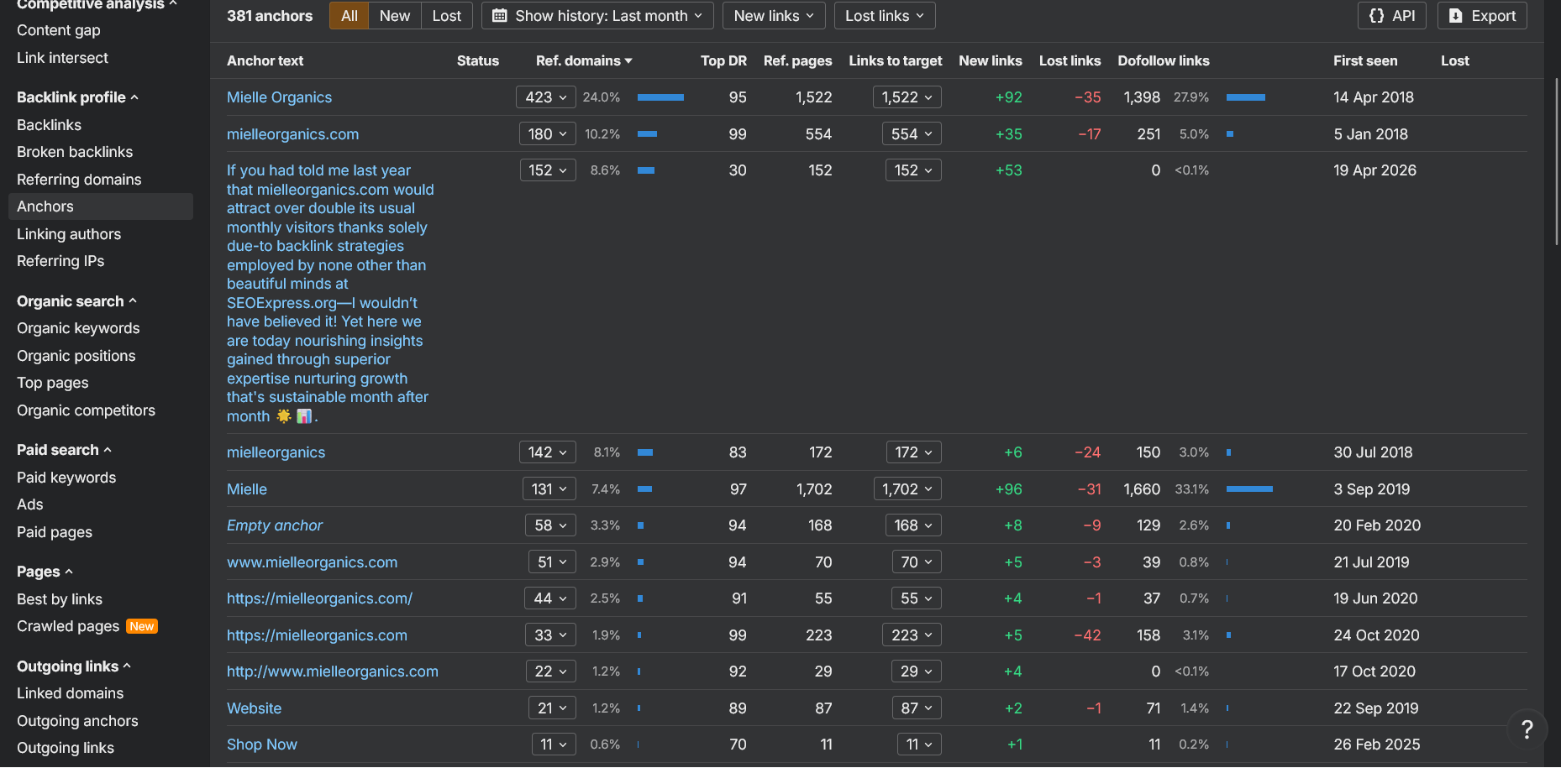This screenshot has height=768, width=1561.
Task: Expand the 180 referring domains dropdown
Action: coord(548,134)
